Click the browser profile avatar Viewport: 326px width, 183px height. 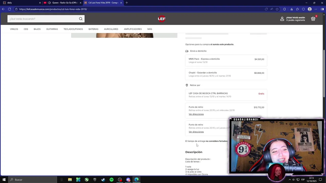[x=310, y=9]
